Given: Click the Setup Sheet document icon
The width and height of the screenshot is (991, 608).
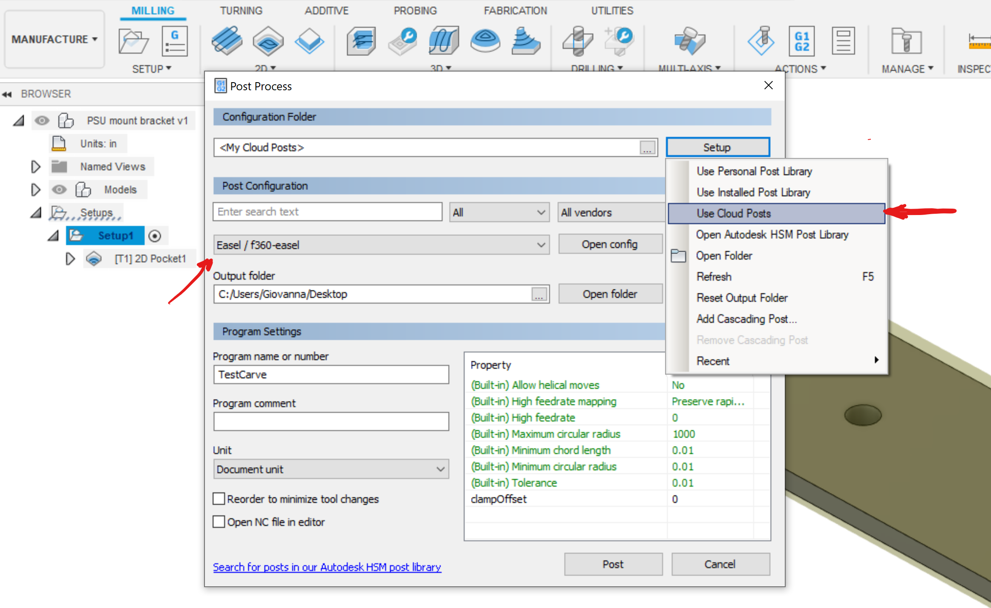Looking at the screenshot, I should [x=843, y=41].
